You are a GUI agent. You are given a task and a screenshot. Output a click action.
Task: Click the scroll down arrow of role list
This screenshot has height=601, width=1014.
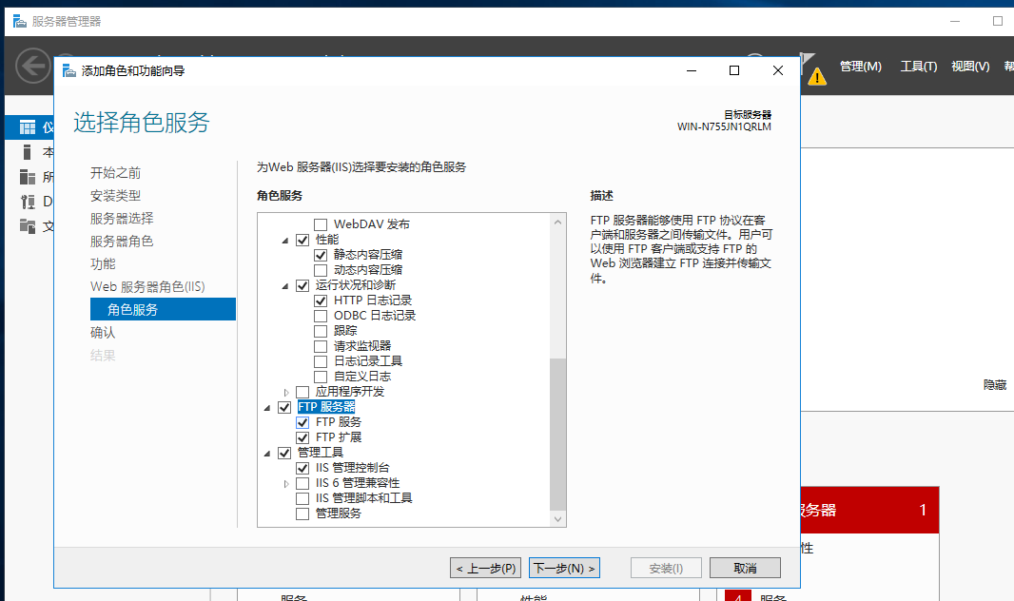point(558,519)
